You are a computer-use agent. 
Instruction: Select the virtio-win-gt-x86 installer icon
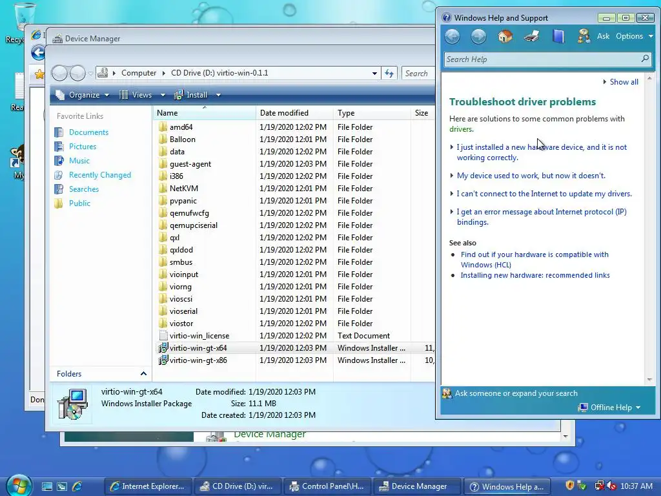point(163,360)
